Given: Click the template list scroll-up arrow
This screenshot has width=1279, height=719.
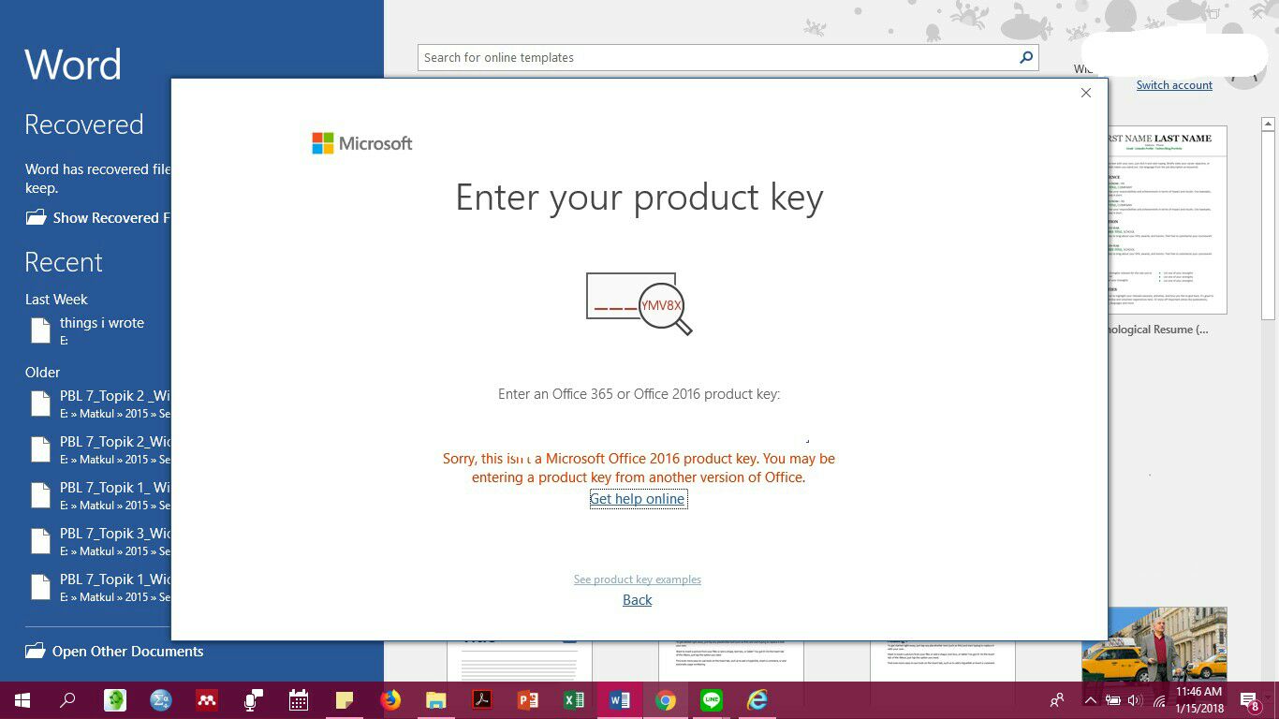Looking at the screenshot, I should (1269, 124).
